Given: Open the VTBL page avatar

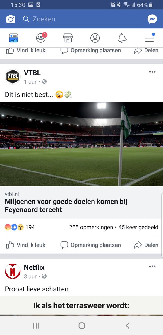Looking at the screenshot, I should click(x=13, y=76).
